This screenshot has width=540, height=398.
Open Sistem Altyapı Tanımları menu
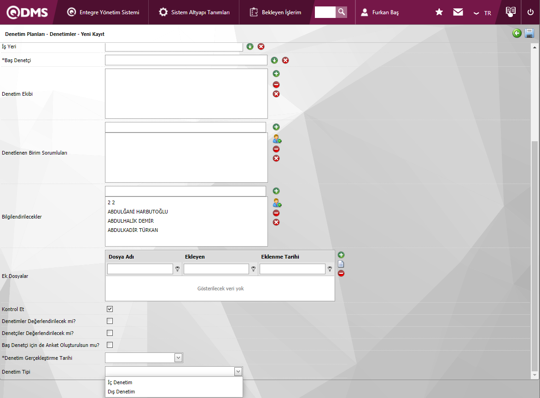pyautogui.click(x=194, y=12)
